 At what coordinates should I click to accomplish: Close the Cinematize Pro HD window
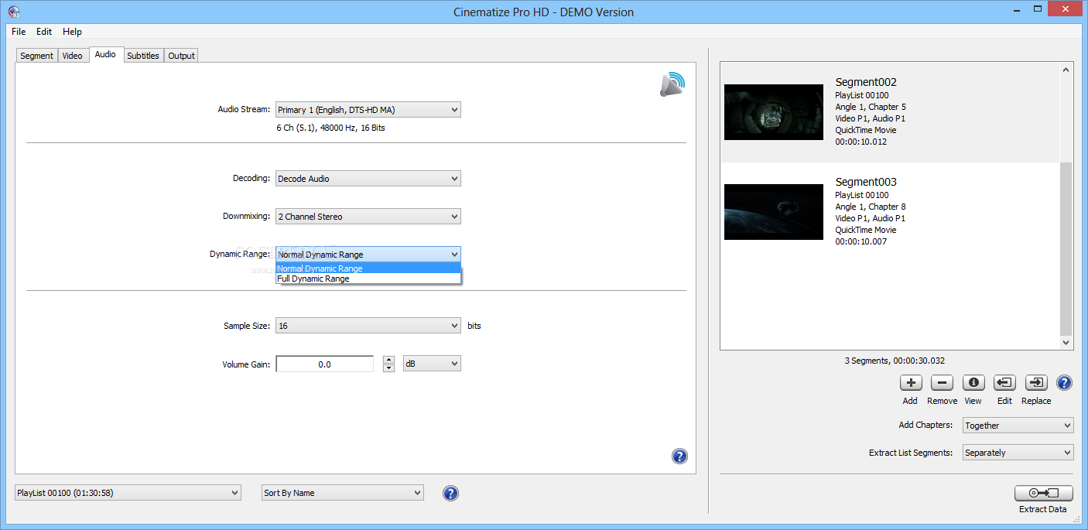click(x=1063, y=9)
